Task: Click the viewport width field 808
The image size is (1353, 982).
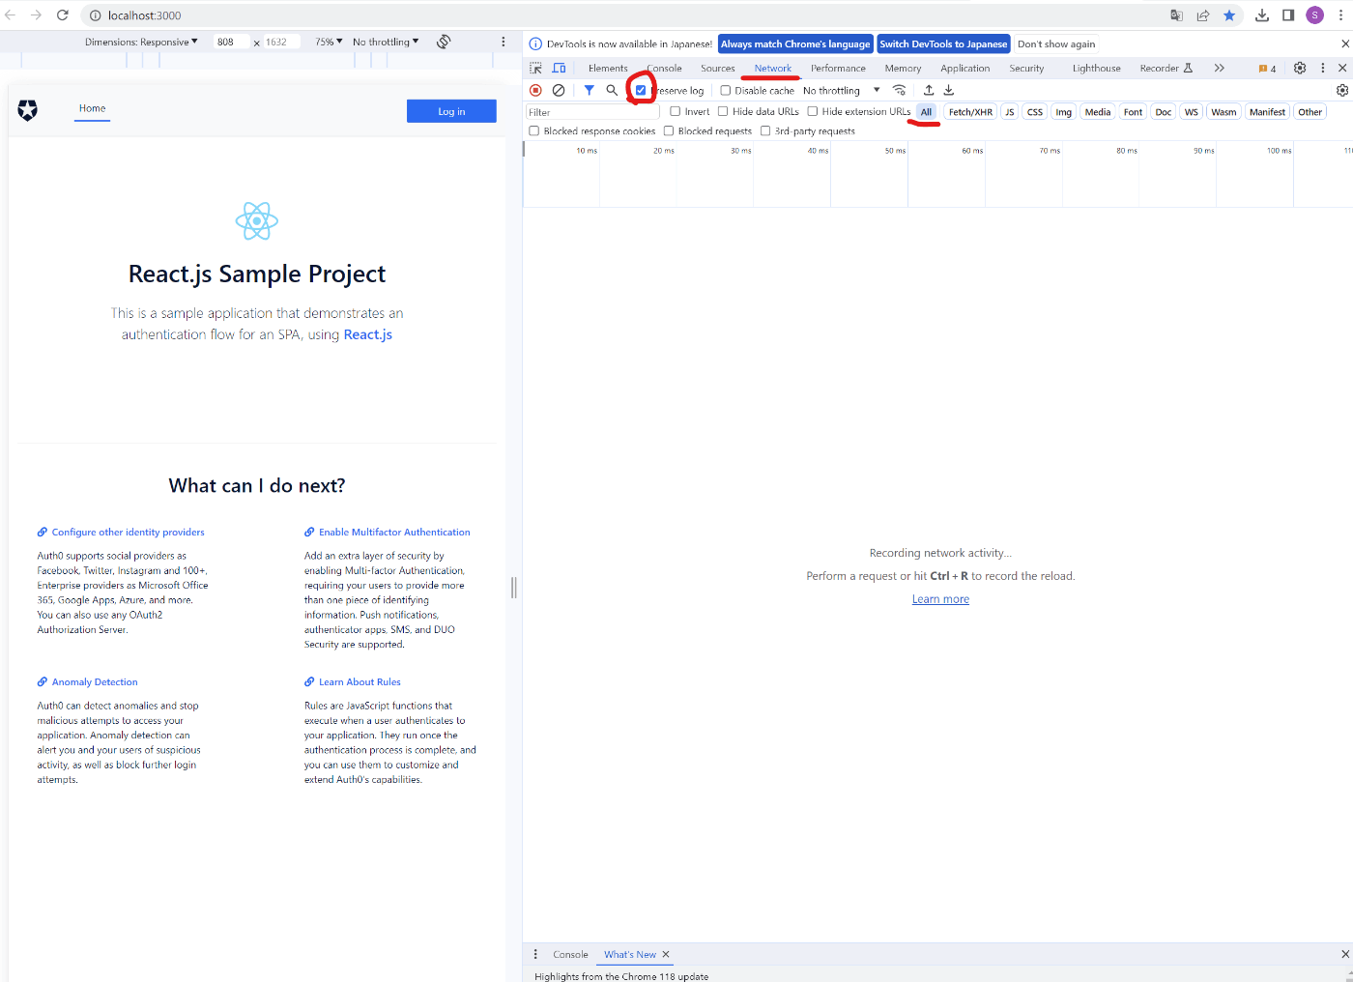Action: click(231, 42)
